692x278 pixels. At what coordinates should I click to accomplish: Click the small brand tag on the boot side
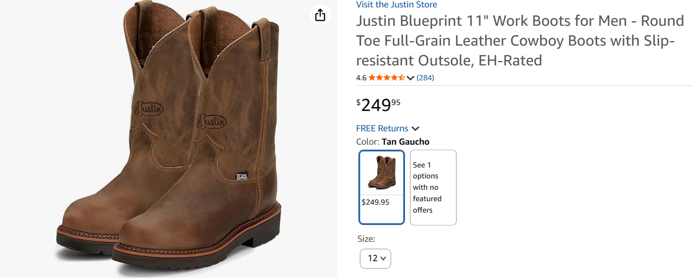[241, 176]
